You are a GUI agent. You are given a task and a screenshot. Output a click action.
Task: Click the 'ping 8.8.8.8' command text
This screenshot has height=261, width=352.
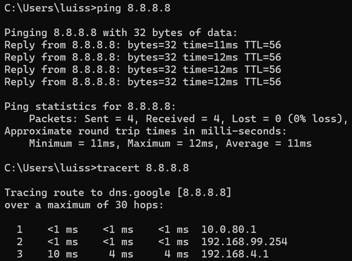pyautogui.click(x=134, y=8)
